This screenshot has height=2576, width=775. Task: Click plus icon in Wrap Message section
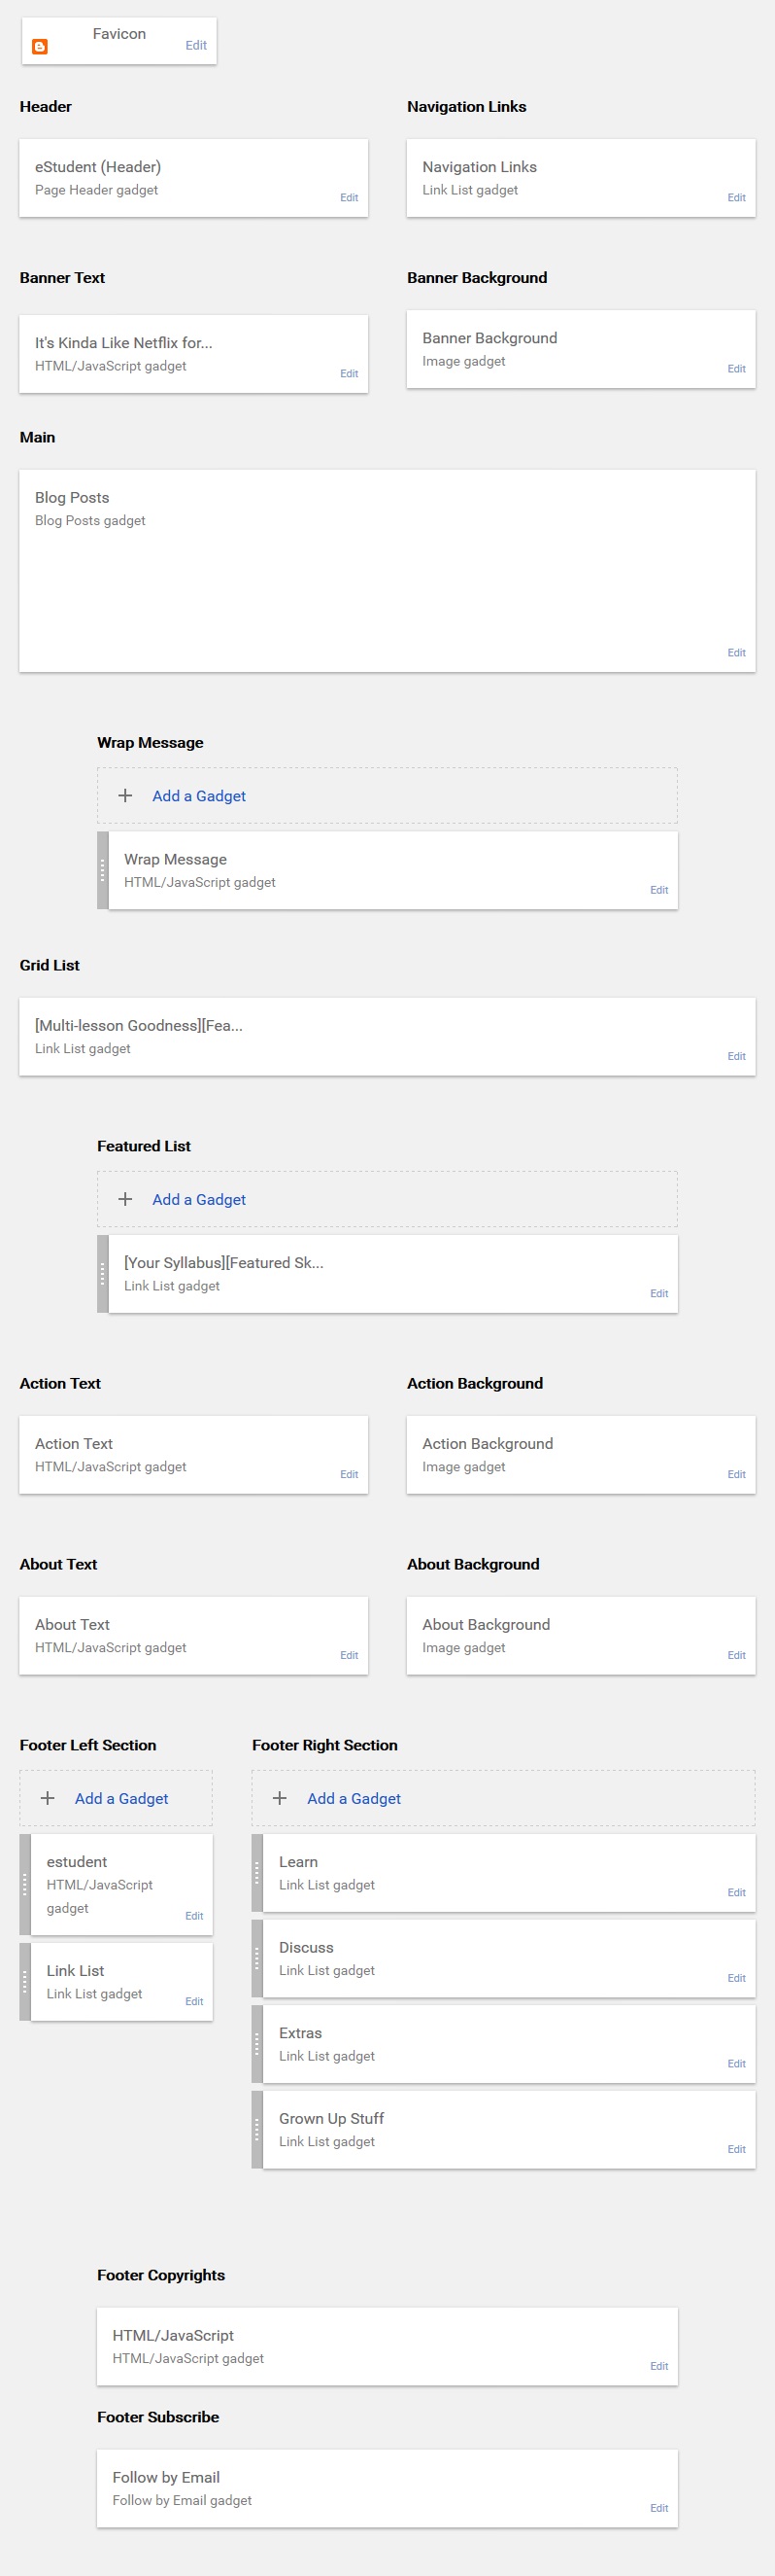(125, 796)
